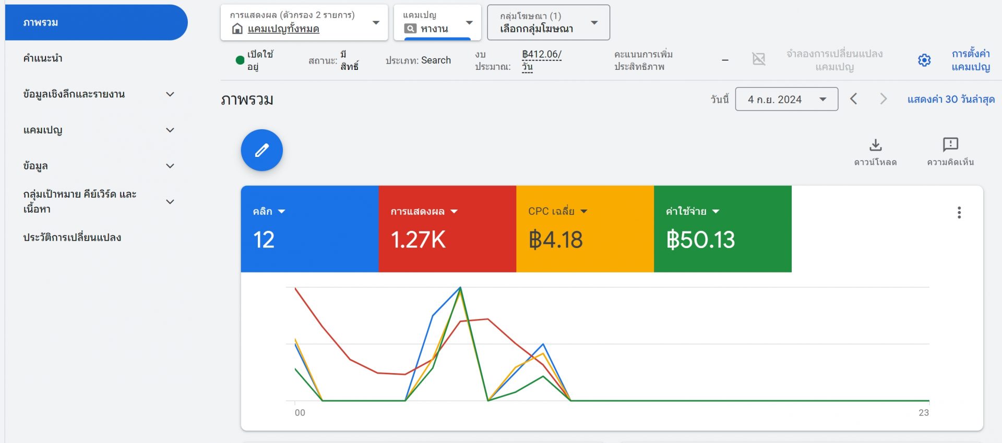Screen dimensions: 1002x443
Task: Open the date picker showing 4 ก.ย. 2024
Action: 786,99
